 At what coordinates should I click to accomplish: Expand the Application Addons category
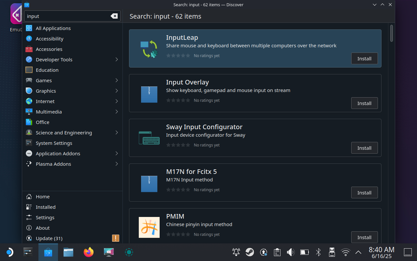(58, 153)
